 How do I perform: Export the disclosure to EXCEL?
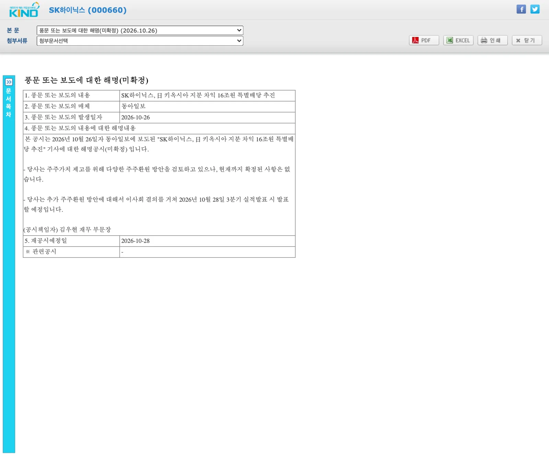point(458,40)
